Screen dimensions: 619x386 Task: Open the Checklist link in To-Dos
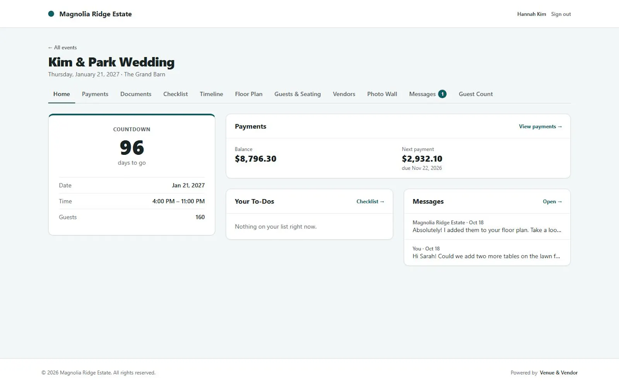click(370, 201)
